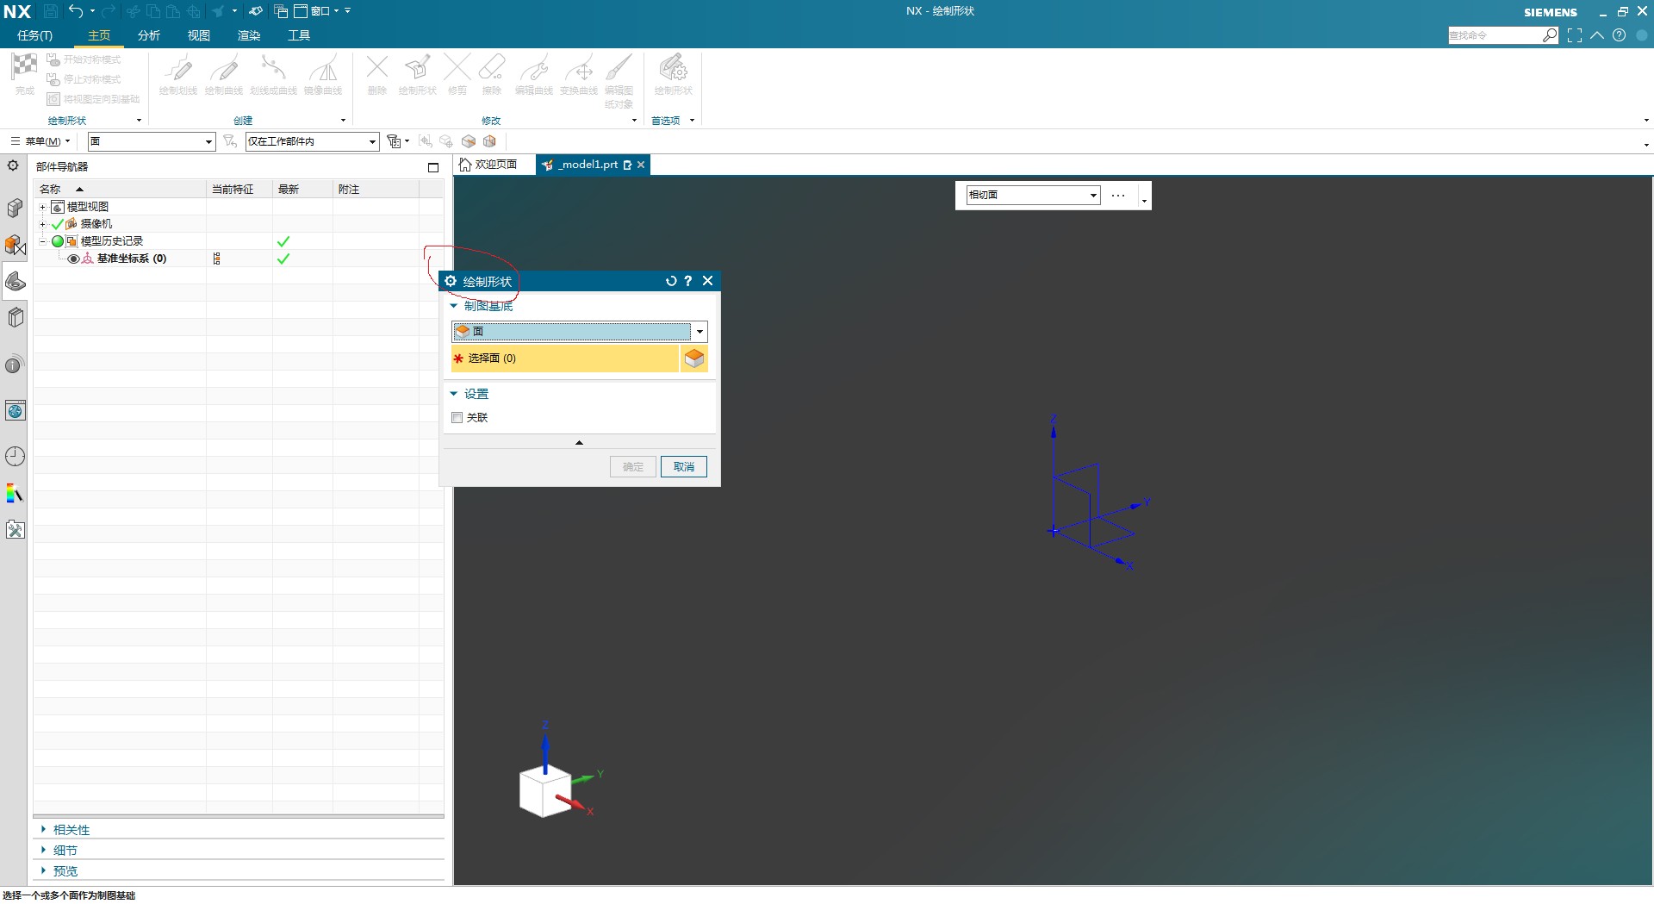Collapse the 制图基底 section in dialog
Screen dimensions: 1654x904
pyautogui.click(x=454, y=306)
